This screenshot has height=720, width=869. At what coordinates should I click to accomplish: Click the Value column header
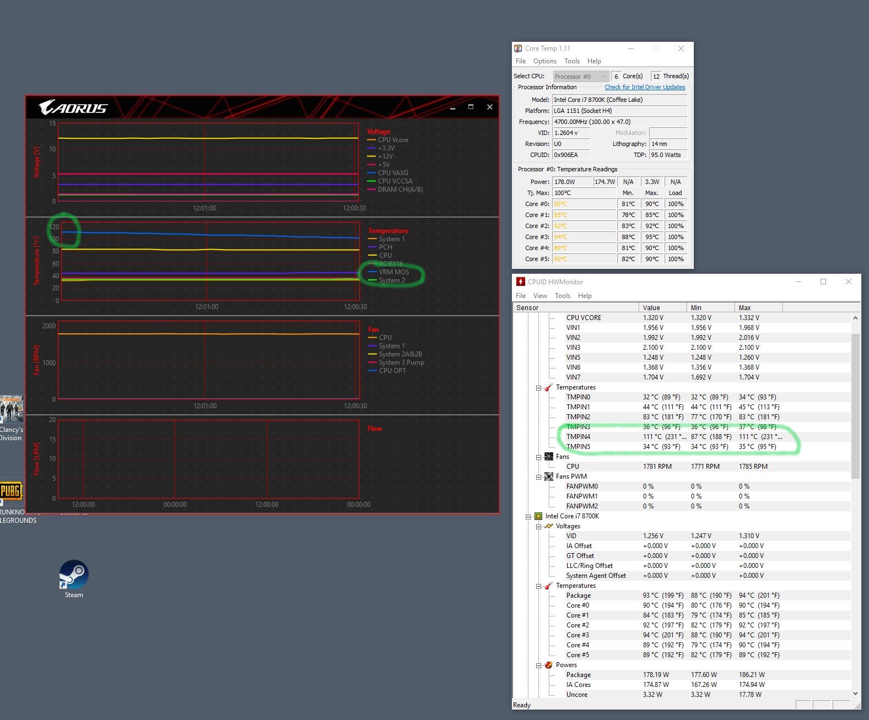(663, 307)
